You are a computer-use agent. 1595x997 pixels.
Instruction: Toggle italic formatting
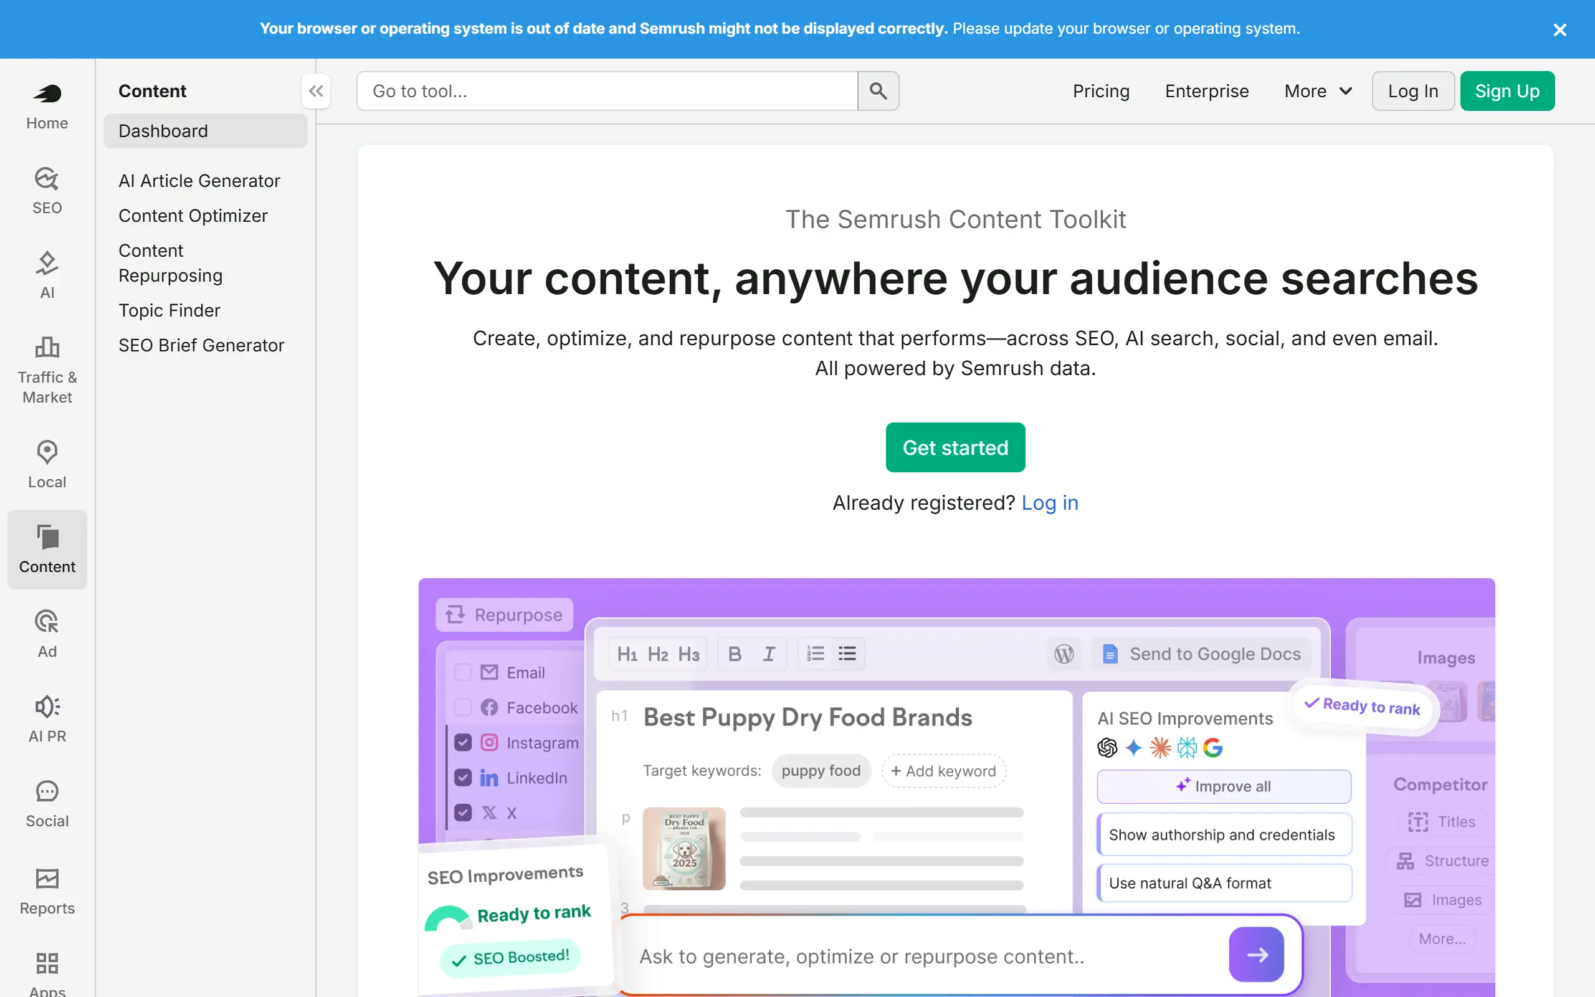pos(769,654)
